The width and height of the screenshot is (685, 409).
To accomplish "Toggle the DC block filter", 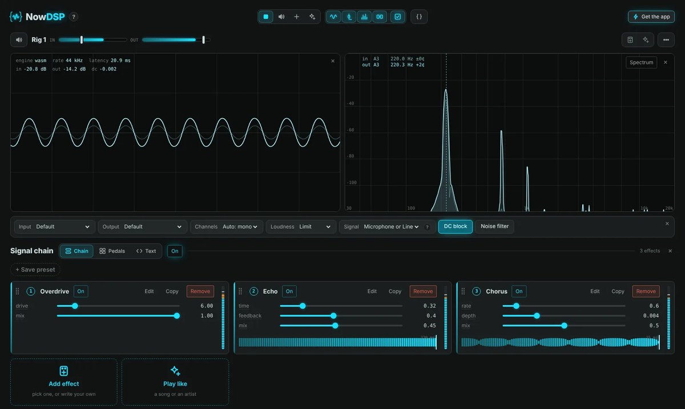I will tap(456, 226).
